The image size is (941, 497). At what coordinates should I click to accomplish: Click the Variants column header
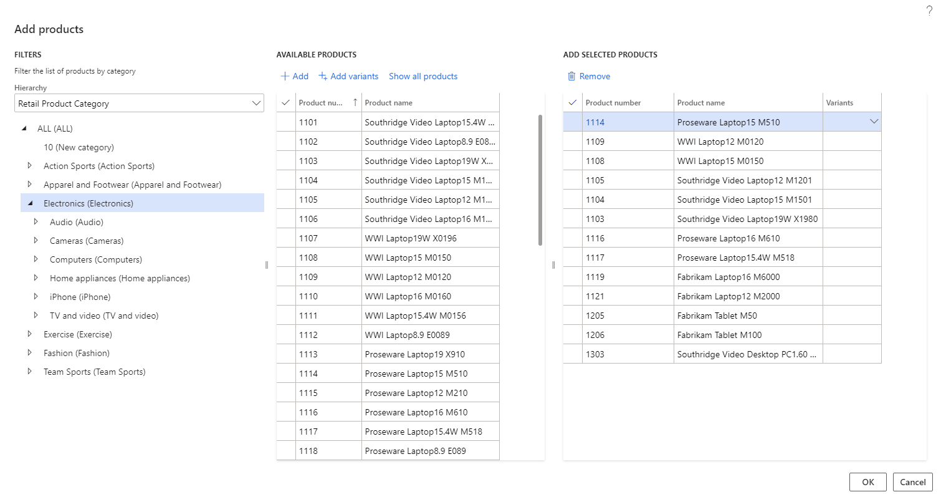tap(852, 103)
